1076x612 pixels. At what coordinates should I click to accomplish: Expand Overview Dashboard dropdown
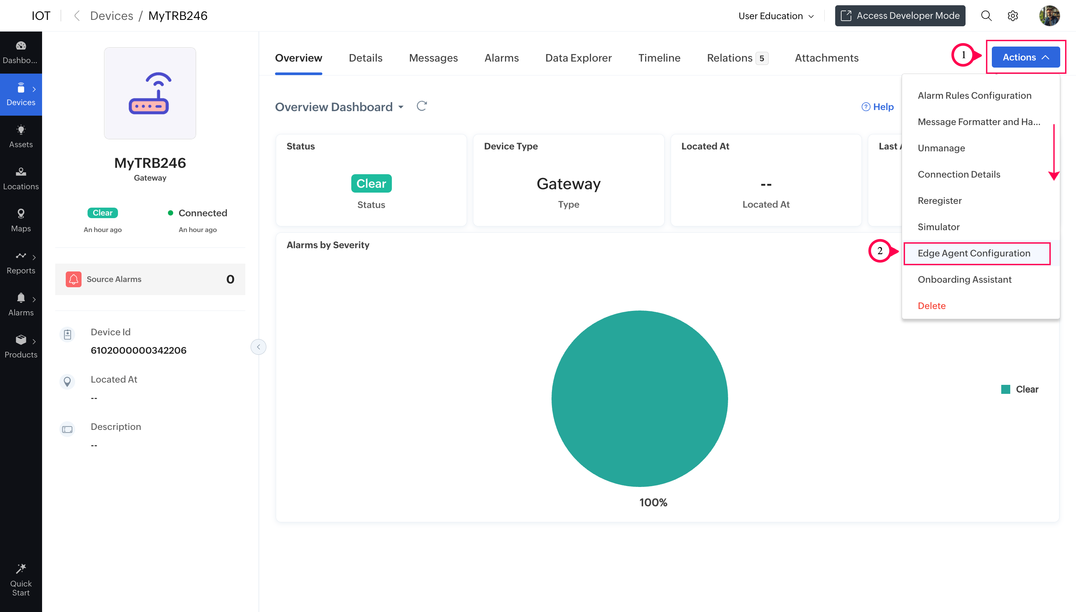401,107
